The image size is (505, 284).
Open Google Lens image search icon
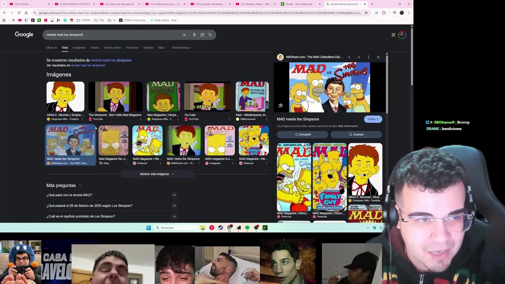(x=202, y=35)
